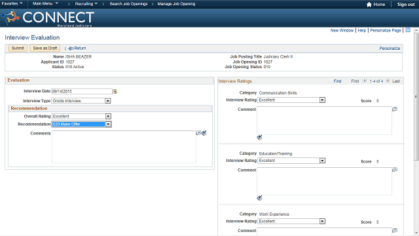
Task: Expand evaluation Comments in popup window
Action: click(198, 132)
